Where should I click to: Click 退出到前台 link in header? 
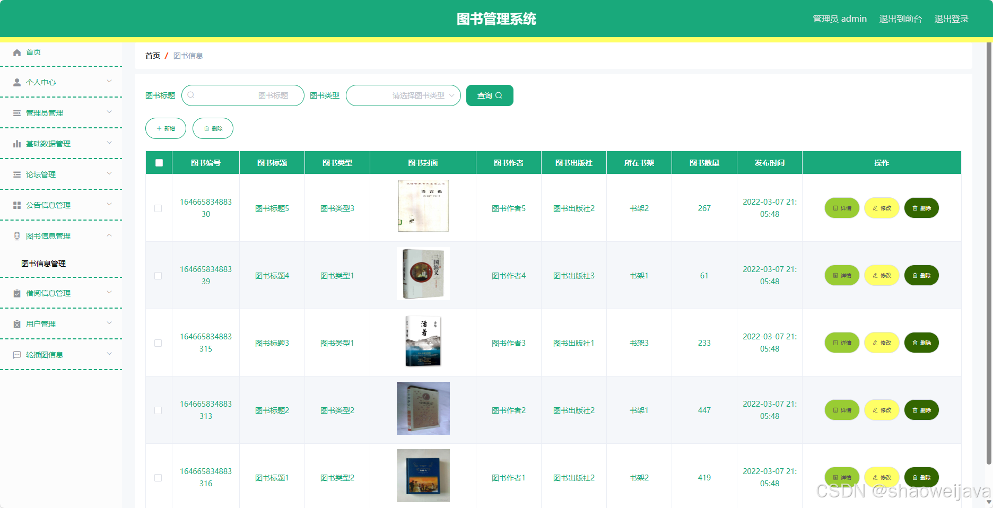tap(901, 19)
